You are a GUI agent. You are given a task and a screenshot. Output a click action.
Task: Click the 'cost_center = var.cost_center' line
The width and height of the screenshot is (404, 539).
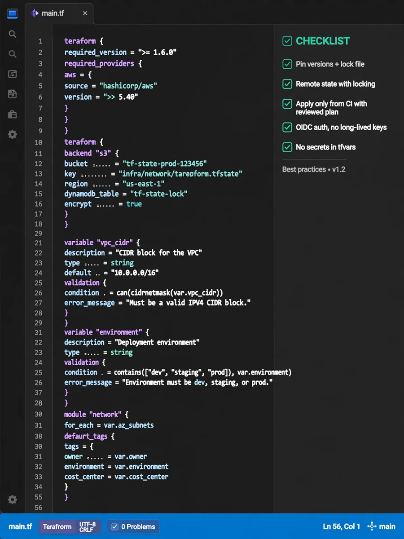pyautogui.click(x=116, y=477)
